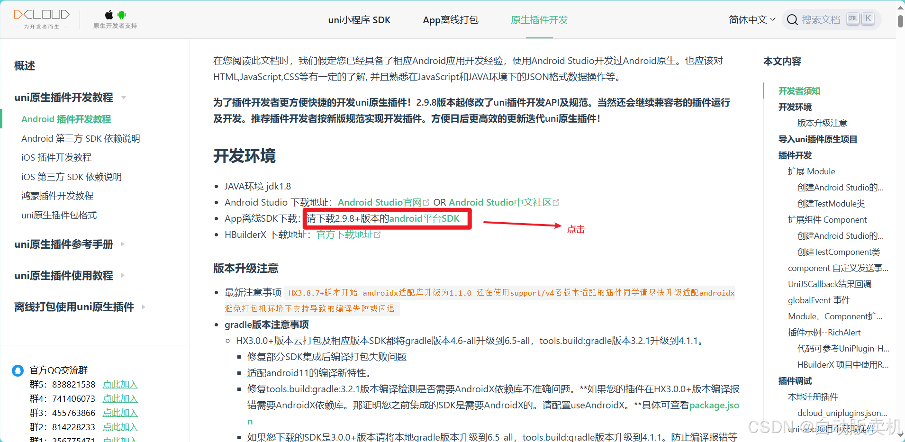
Task: Jump to 导入uni插件原生项目 in outline
Action: click(x=818, y=139)
